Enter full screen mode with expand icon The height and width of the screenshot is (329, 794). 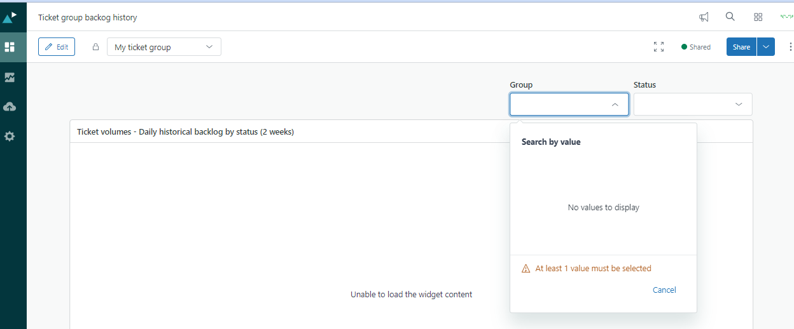pyautogui.click(x=658, y=47)
